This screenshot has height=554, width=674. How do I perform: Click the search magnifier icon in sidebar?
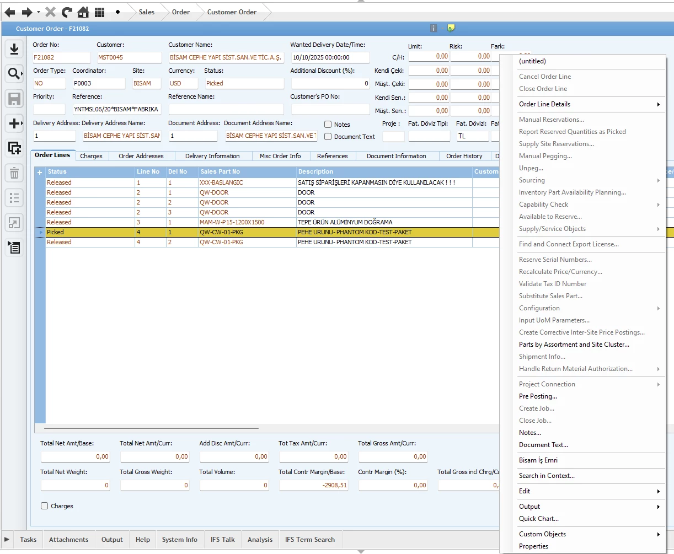pyautogui.click(x=13, y=73)
